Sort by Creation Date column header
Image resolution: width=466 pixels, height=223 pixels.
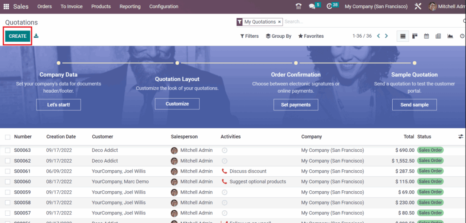point(61,137)
